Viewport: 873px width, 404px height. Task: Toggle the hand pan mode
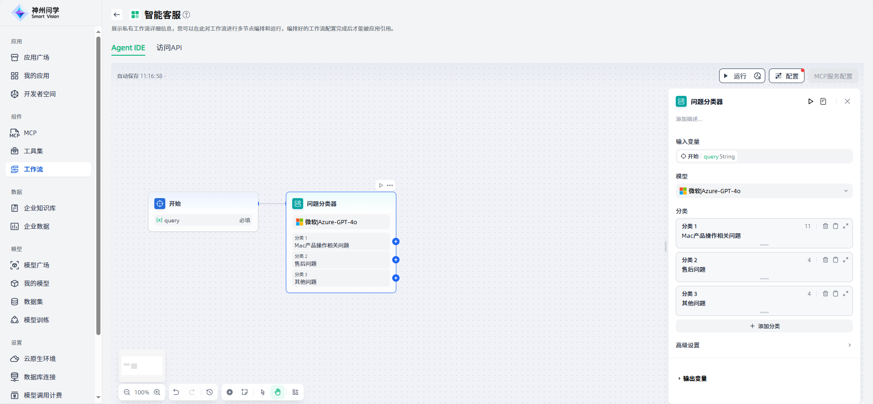pos(278,392)
